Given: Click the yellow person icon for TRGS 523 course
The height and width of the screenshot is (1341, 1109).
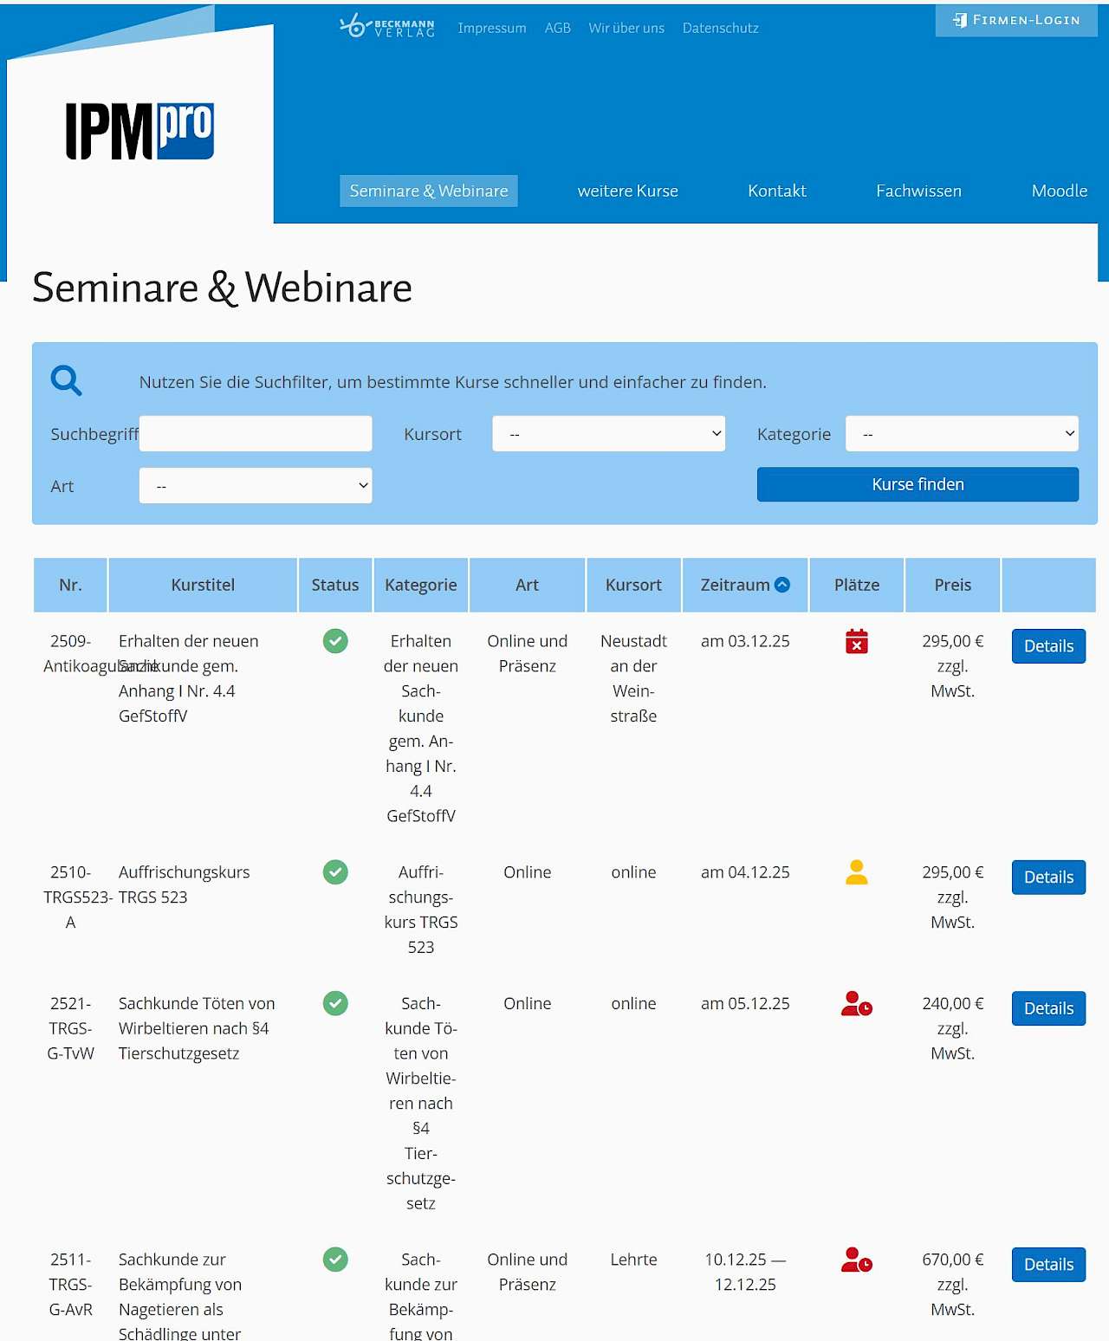Looking at the screenshot, I should [x=856, y=872].
